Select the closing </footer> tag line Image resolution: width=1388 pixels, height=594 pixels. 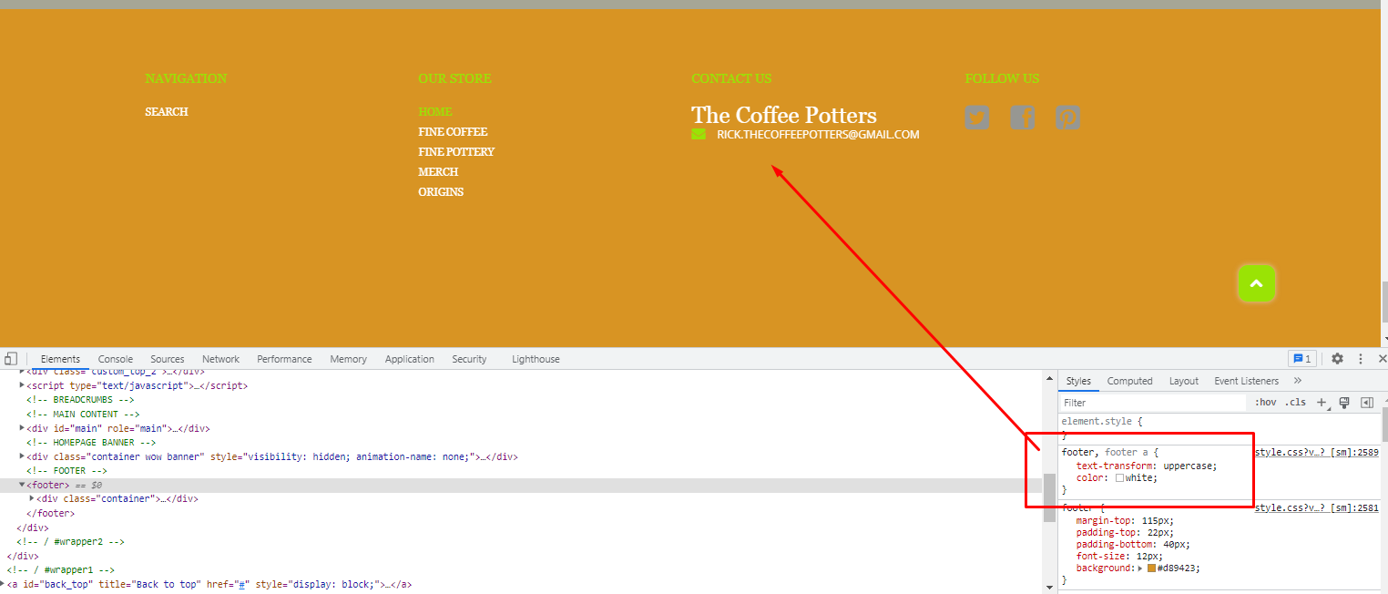(x=49, y=513)
